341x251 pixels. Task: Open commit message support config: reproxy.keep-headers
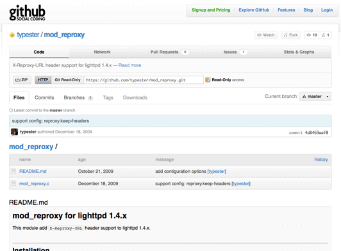click(51, 121)
